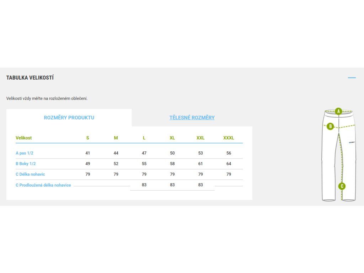Click the Tabulka velikostí heading
Image resolution: width=364 pixels, height=273 pixels.
30,78
